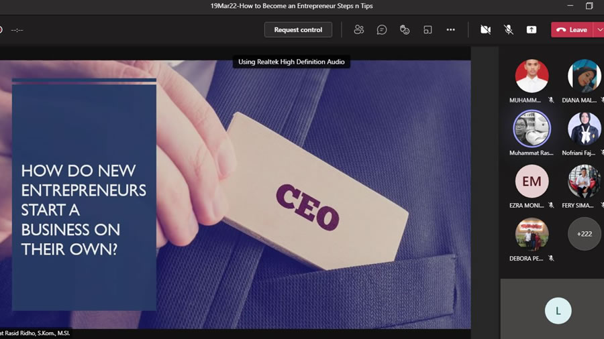Image resolution: width=604 pixels, height=339 pixels.
Task: Open the participants panel icon
Action: [x=359, y=29]
